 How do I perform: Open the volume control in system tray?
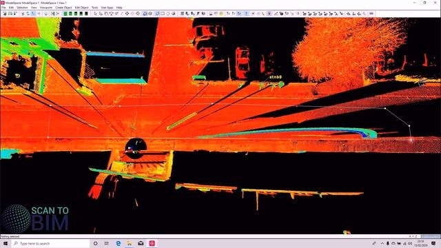[411, 243]
